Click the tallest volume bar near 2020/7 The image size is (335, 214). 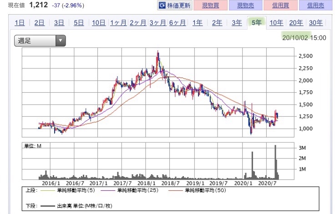[x=275, y=162]
